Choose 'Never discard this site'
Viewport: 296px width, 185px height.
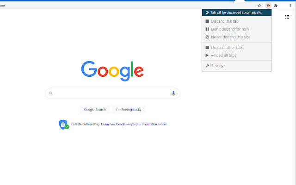[x=237, y=37]
